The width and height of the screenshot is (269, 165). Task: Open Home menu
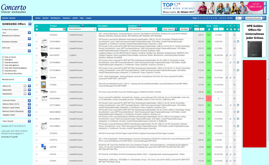point(38,18)
